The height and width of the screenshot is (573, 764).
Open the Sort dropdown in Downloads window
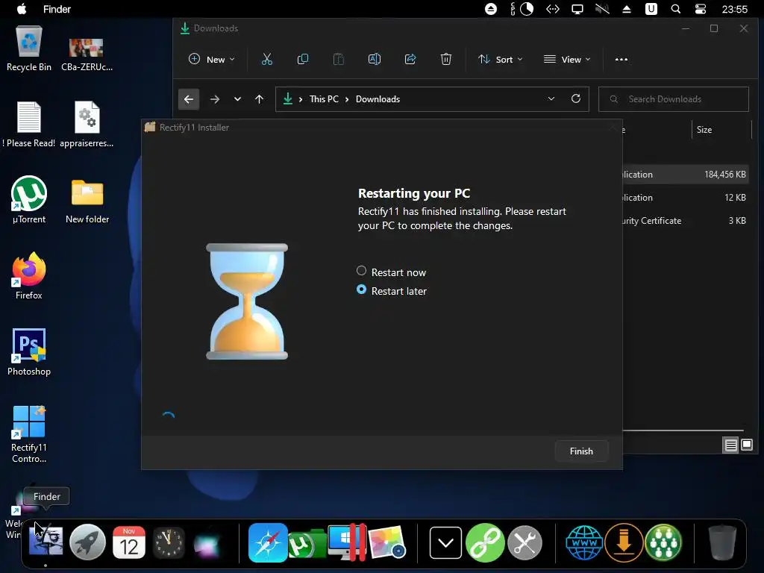500,60
